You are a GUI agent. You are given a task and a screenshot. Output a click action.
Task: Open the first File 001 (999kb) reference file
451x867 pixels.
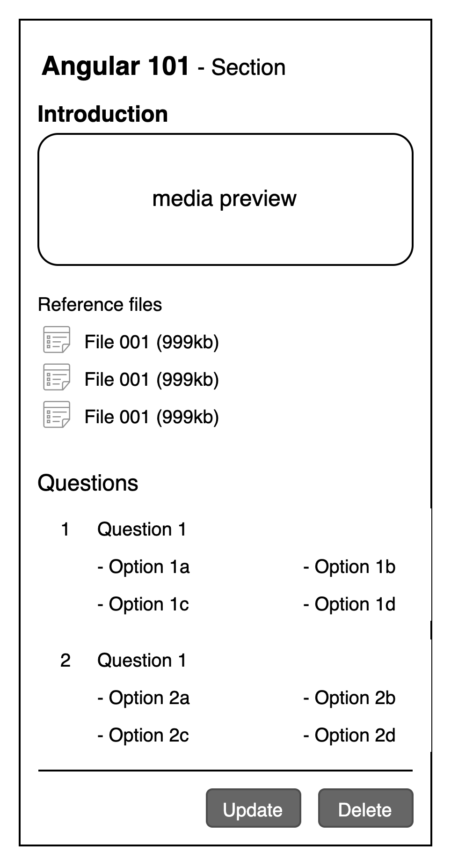tap(152, 341)
